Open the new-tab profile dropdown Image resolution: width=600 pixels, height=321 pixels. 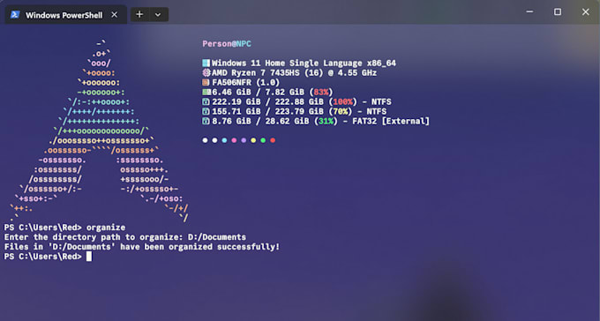(158, 14)
